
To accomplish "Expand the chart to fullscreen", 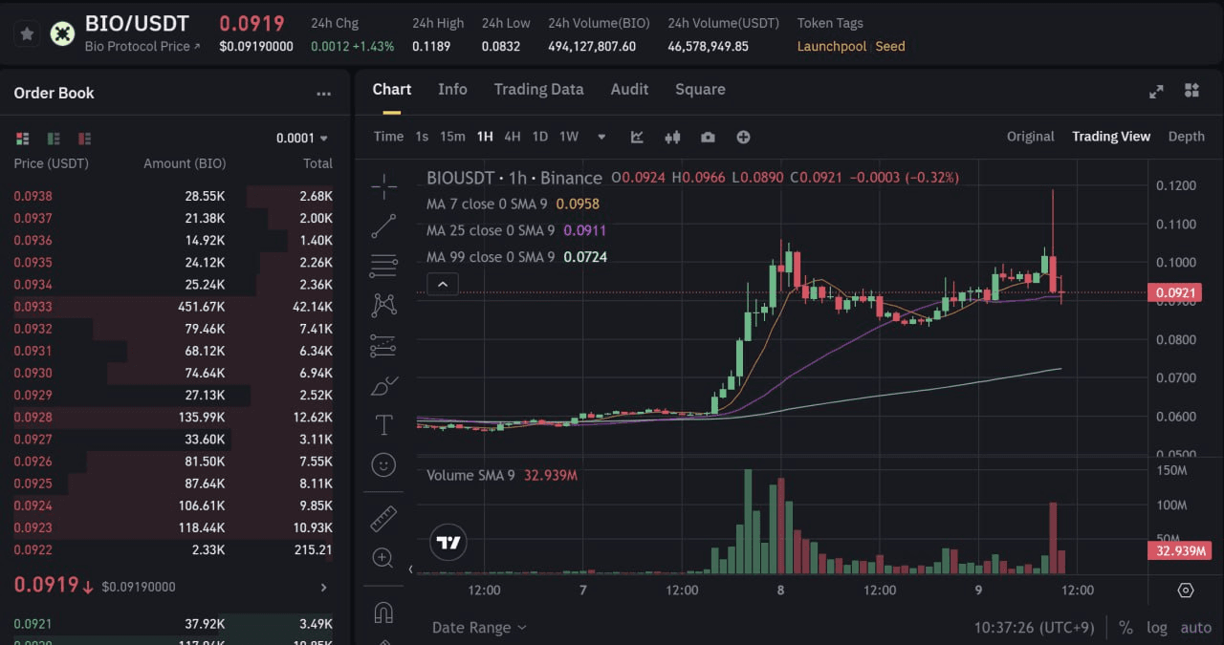I will point(1156,91).
